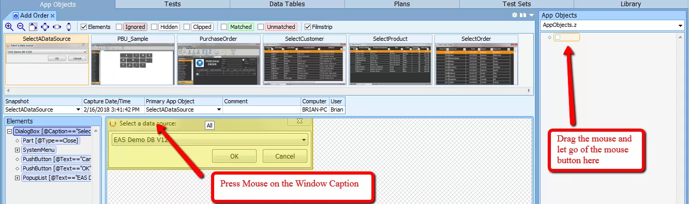This screenshot has height=204, width=689.
Task: Select the PurchaseOrder snapshot thumbnail
Action: pos(218,60)
